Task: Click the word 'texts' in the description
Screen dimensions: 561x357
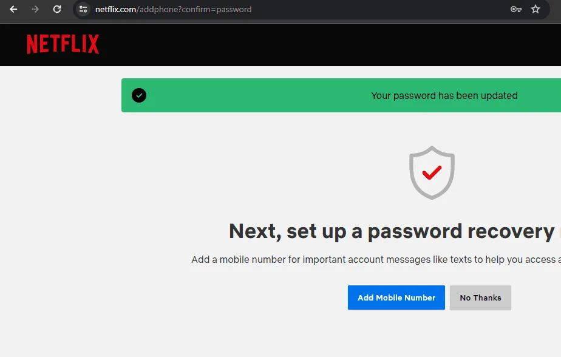Action: 461,259
